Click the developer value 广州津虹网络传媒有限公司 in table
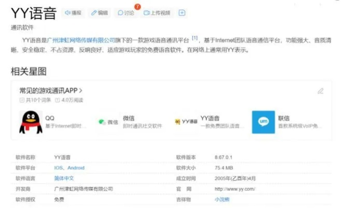Image resolution: width=342 pixels, height=208 pixels. [84, 189]
